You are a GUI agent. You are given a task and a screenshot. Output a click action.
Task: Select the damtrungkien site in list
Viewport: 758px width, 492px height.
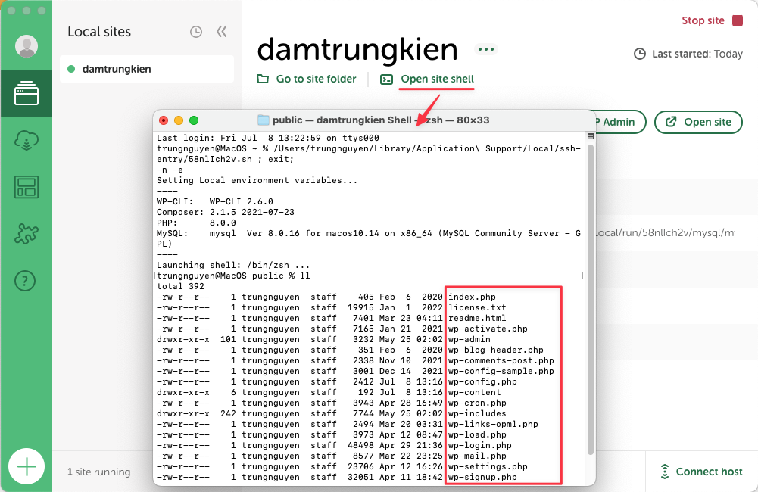coord(147,69)
